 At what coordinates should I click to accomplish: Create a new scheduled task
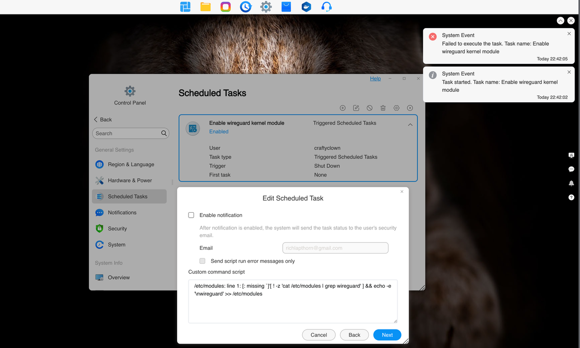point(343,108)
